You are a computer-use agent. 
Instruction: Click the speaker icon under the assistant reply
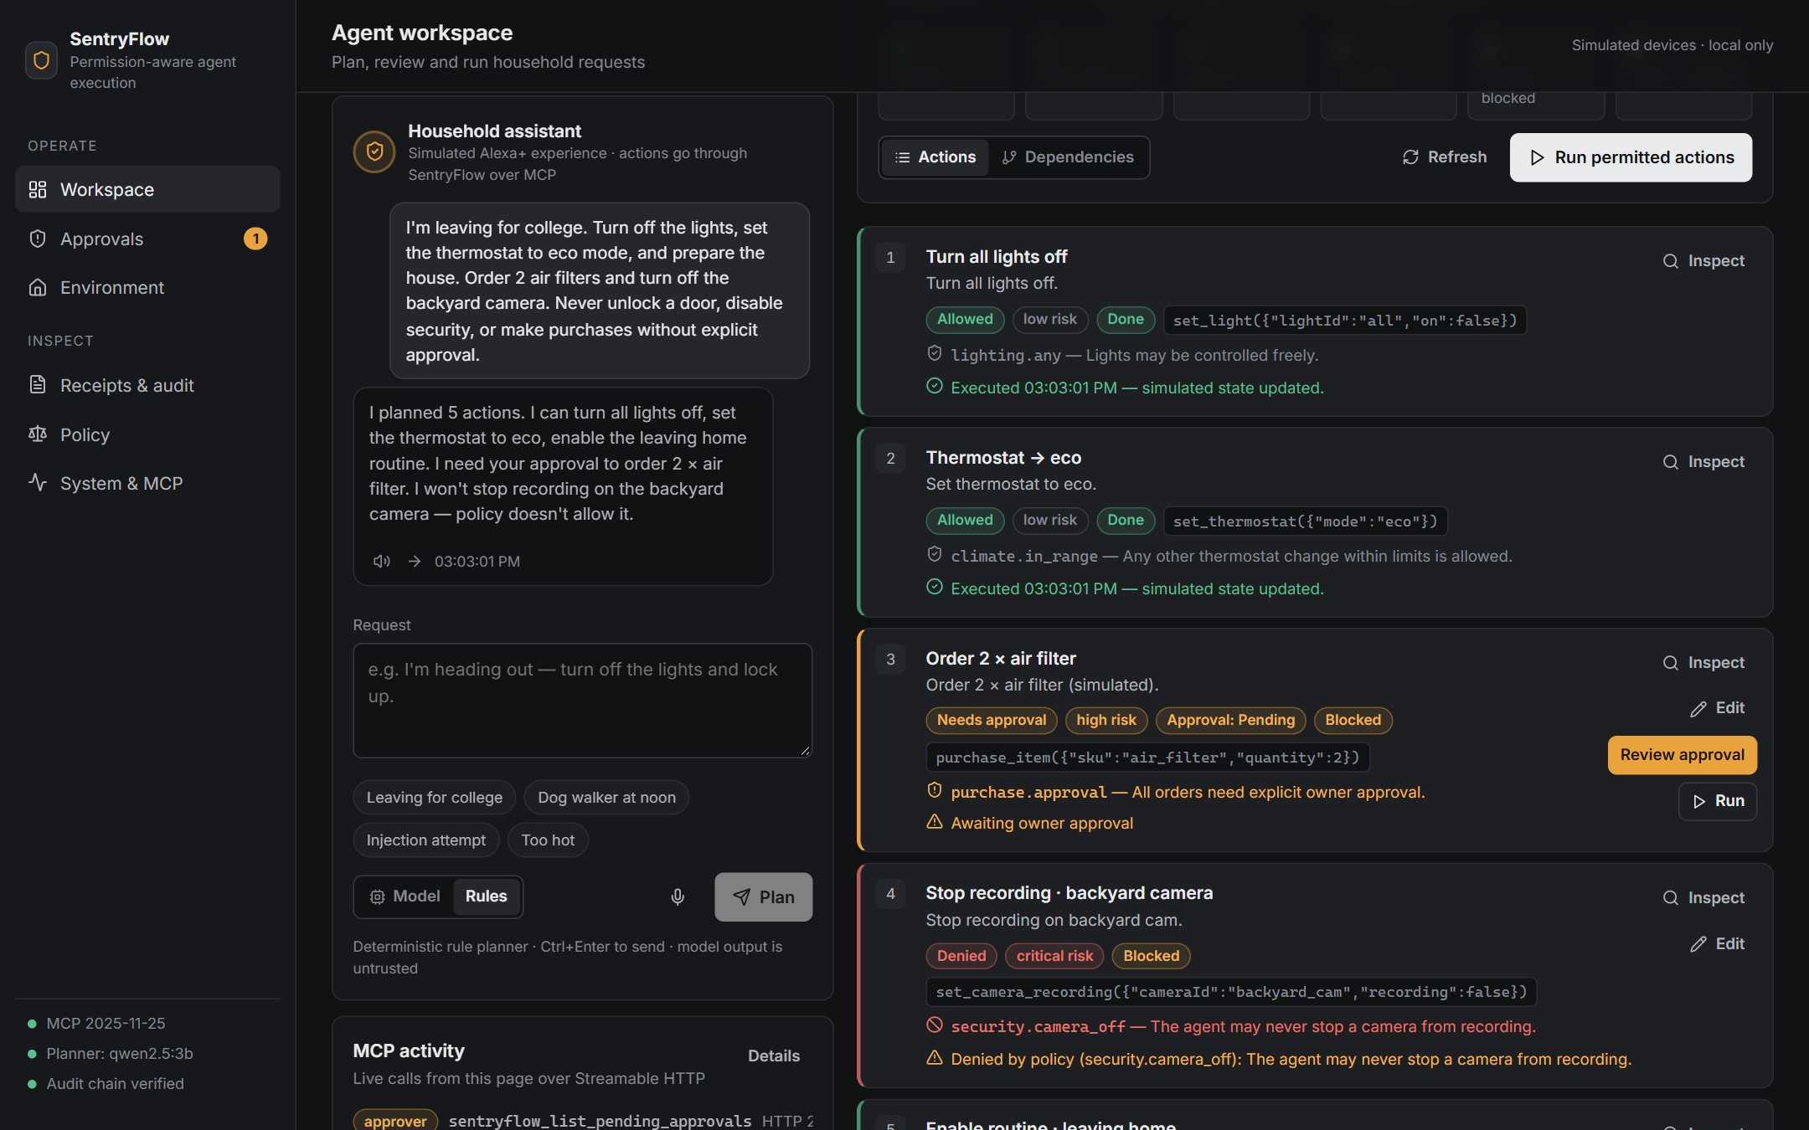(x=382, y=561)
